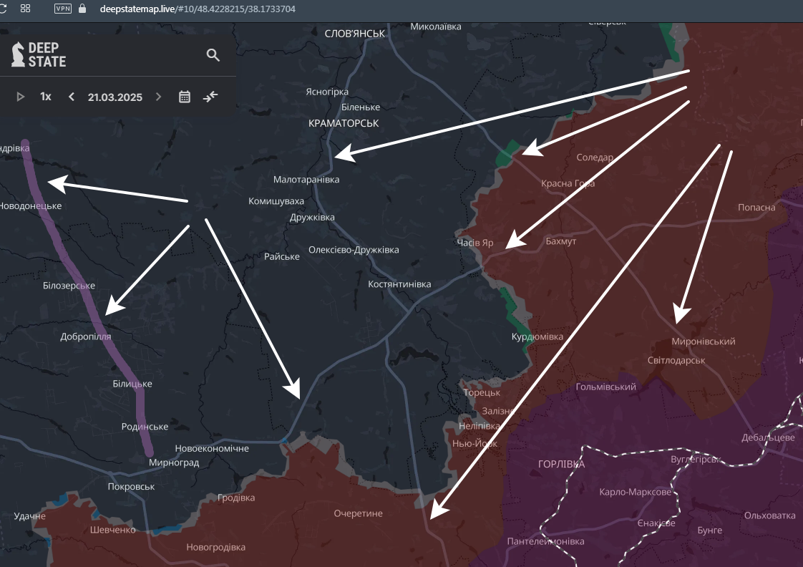Click the Соледар map label
Image resolution: width=803 pixels, height=567 pixels.
[x=595, y=157]
